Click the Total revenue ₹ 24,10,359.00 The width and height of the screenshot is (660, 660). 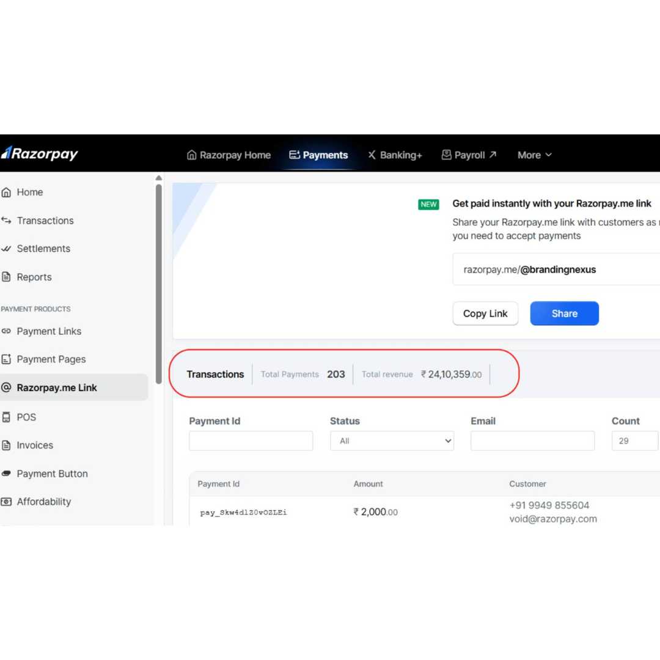point(451,374)
